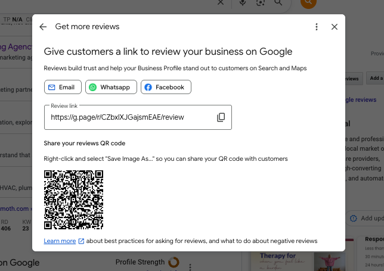Screen dimensions: 384x271
Task: Click the microphone voice search icon
Action: point(243,2)
